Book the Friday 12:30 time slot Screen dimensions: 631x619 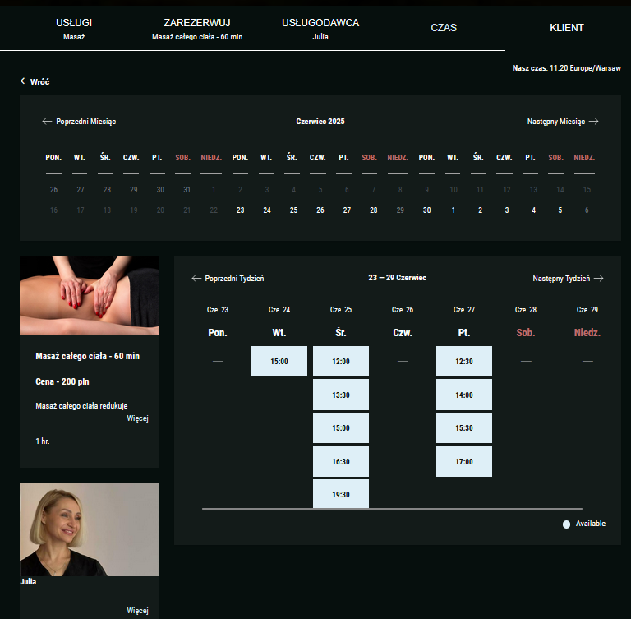pos(464,361)
